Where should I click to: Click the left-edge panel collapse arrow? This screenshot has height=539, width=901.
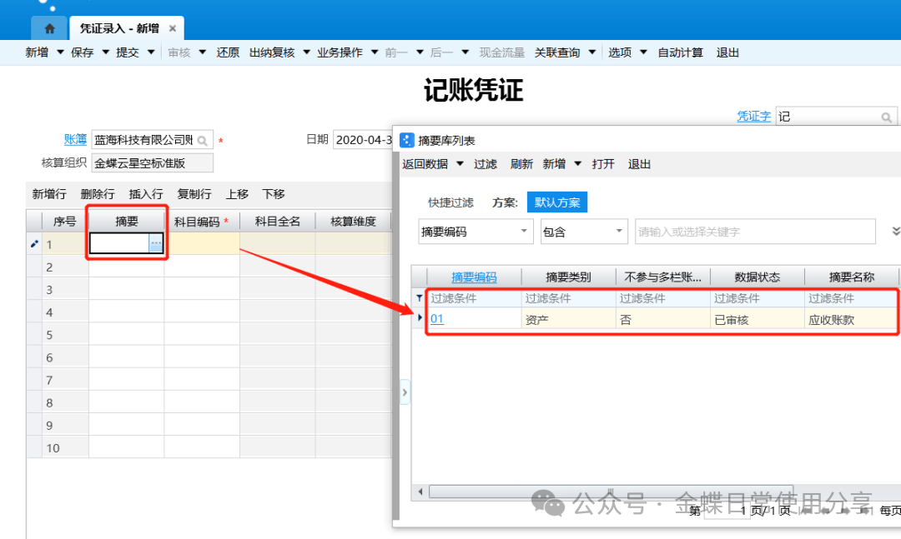(x=405, y=392)
